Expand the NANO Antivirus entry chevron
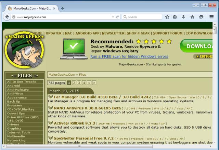 [51, 108]
